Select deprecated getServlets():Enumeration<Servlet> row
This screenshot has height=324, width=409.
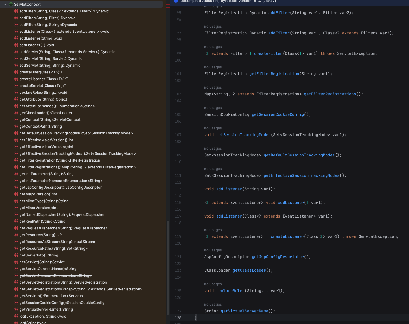(x=51, y=296)
